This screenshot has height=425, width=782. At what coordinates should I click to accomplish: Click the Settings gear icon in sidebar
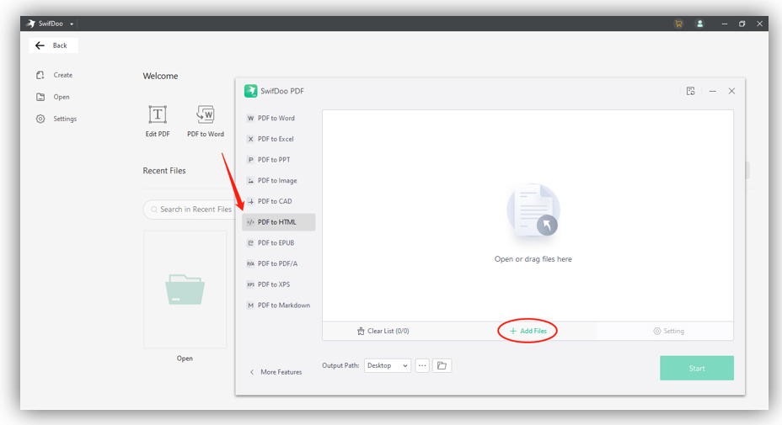(40, 119)
